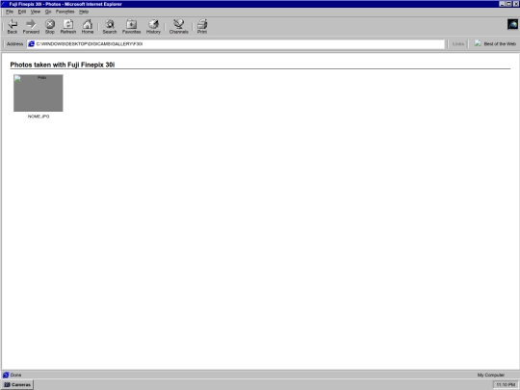Go back using the Back arrow
This screenshot has width=520, height=390.
13,27
